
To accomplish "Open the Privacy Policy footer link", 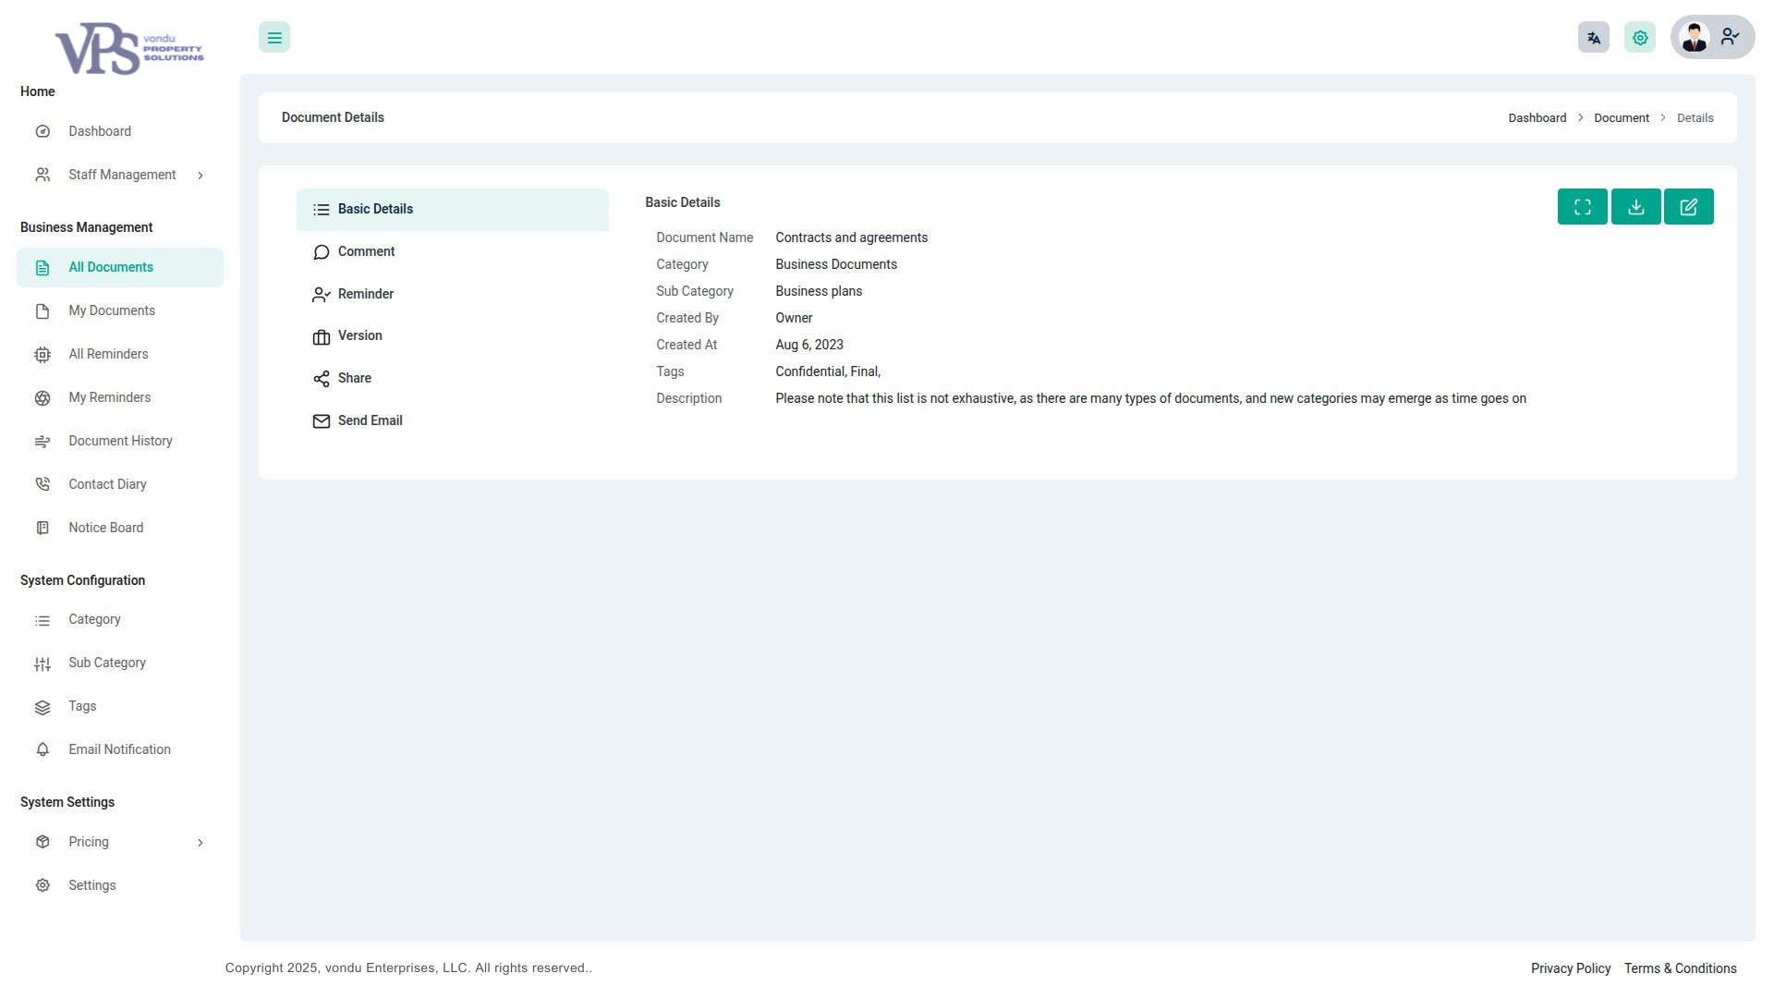I will [x=1570, y=968].
